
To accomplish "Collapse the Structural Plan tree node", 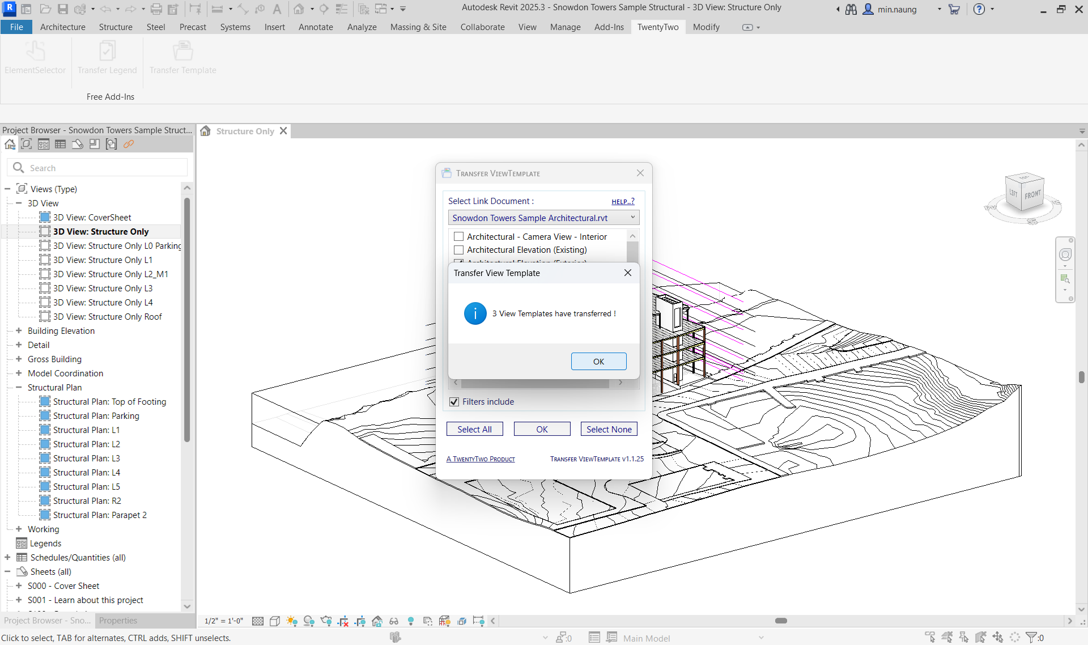I will pos(19,387).
